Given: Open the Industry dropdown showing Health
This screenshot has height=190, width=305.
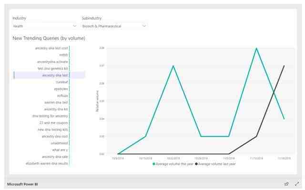Looking at the screenshot, I should [44, 26].
